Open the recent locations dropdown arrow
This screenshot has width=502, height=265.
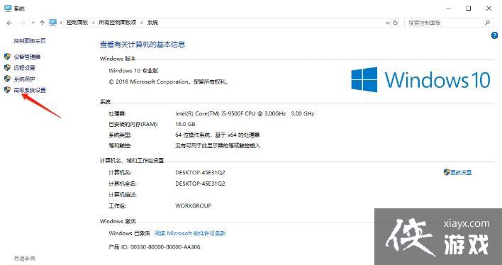click(33, 23)
